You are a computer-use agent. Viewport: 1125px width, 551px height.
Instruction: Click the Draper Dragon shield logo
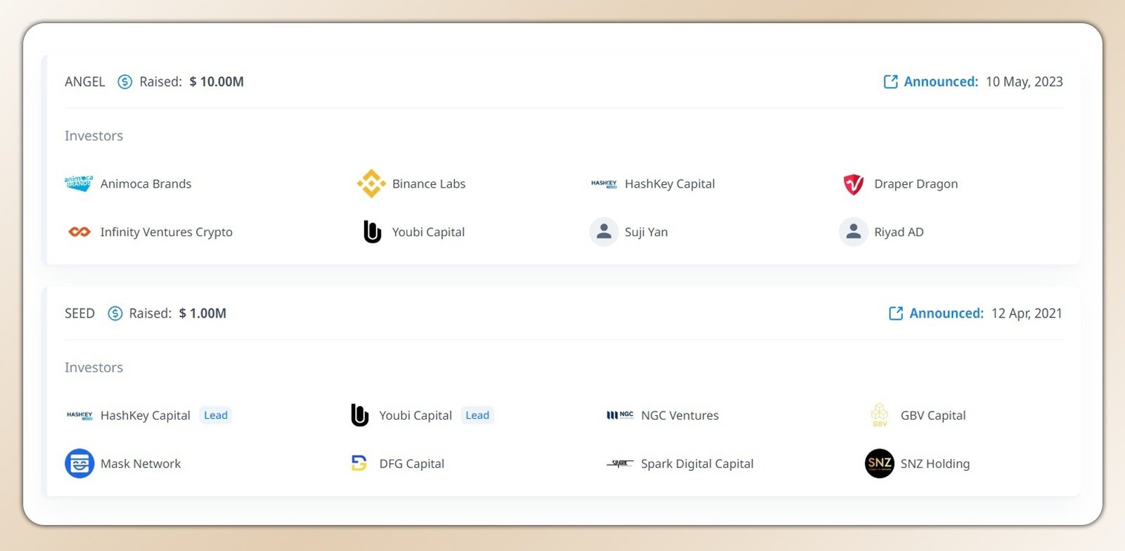point(854,184)
